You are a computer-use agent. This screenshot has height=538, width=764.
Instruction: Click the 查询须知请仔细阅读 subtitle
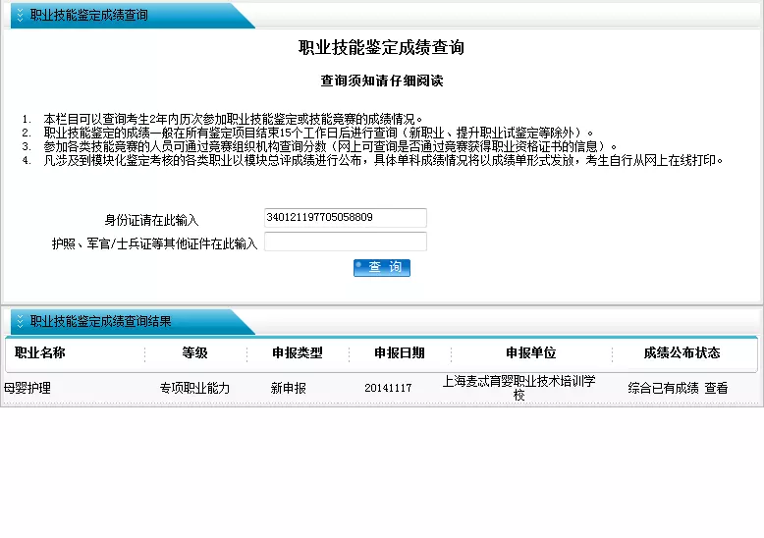point(382,81)
